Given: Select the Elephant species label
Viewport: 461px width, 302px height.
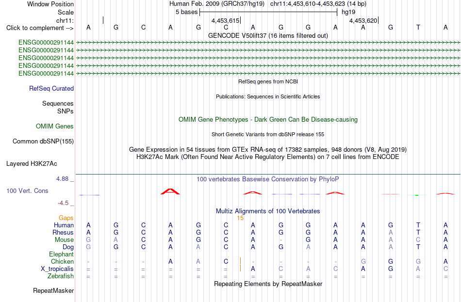Looking at the screenshot, I should pos(61,254).
